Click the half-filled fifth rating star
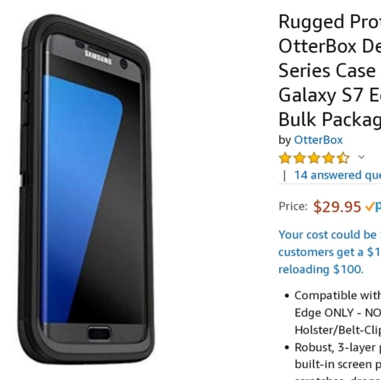Viewport: 381px width, 380px height. click(343, 158)
